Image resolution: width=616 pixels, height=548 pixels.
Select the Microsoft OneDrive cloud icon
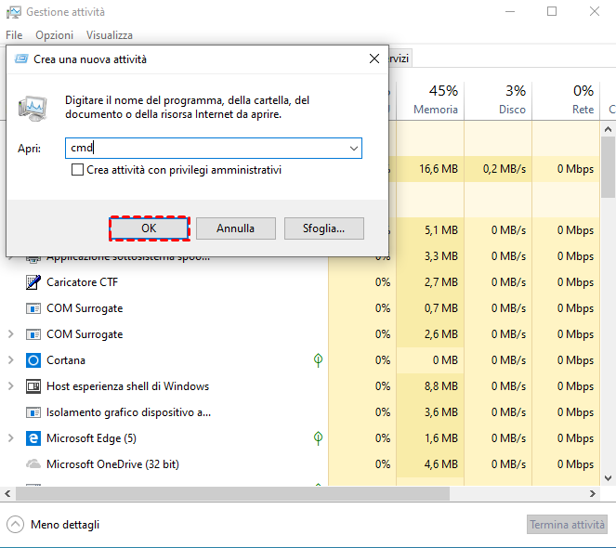(x=33, y=464)
